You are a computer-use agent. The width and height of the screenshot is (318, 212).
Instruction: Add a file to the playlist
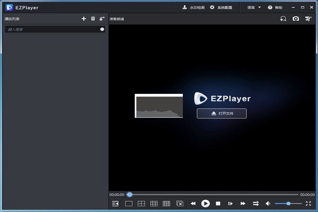click(83, 19)
